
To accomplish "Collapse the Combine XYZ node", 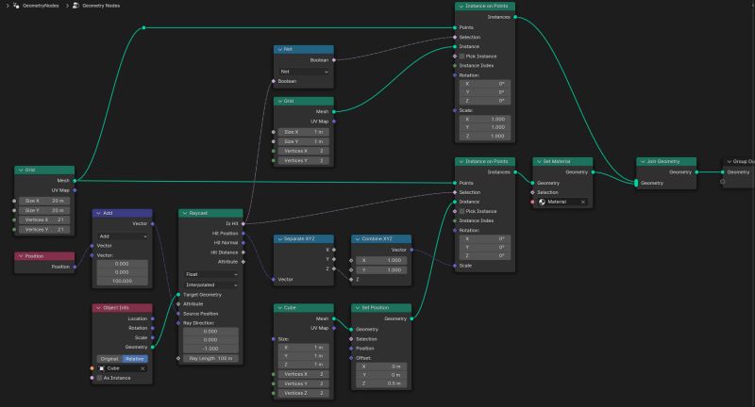I will coord(358,238).
